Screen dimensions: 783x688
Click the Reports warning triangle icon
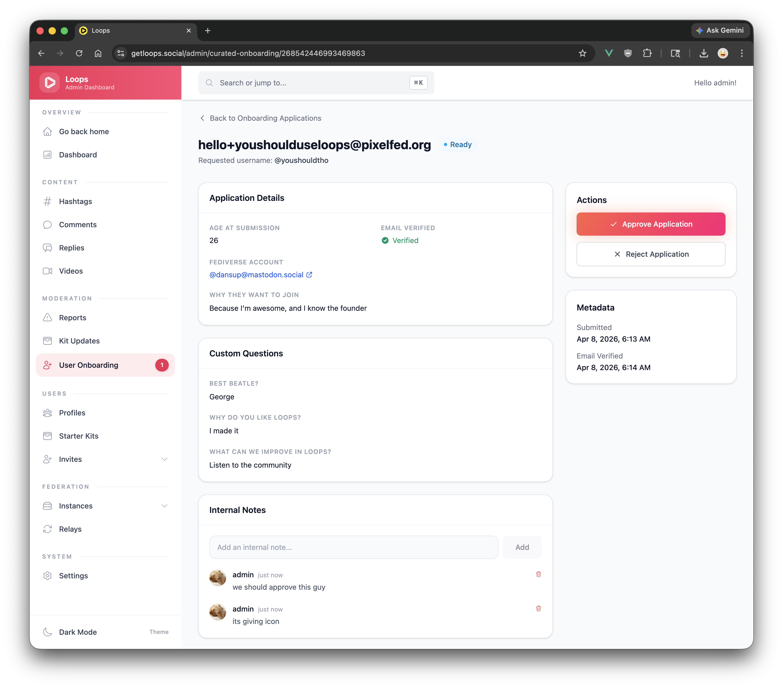[x=47, y=318]
